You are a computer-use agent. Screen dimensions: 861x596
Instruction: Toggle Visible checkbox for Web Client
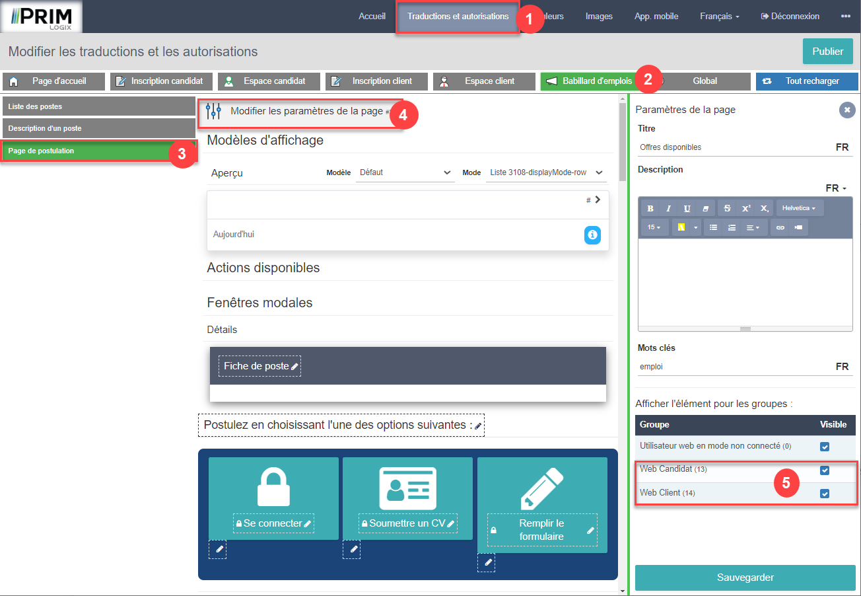pyautogui.click(x=825, y=494)
